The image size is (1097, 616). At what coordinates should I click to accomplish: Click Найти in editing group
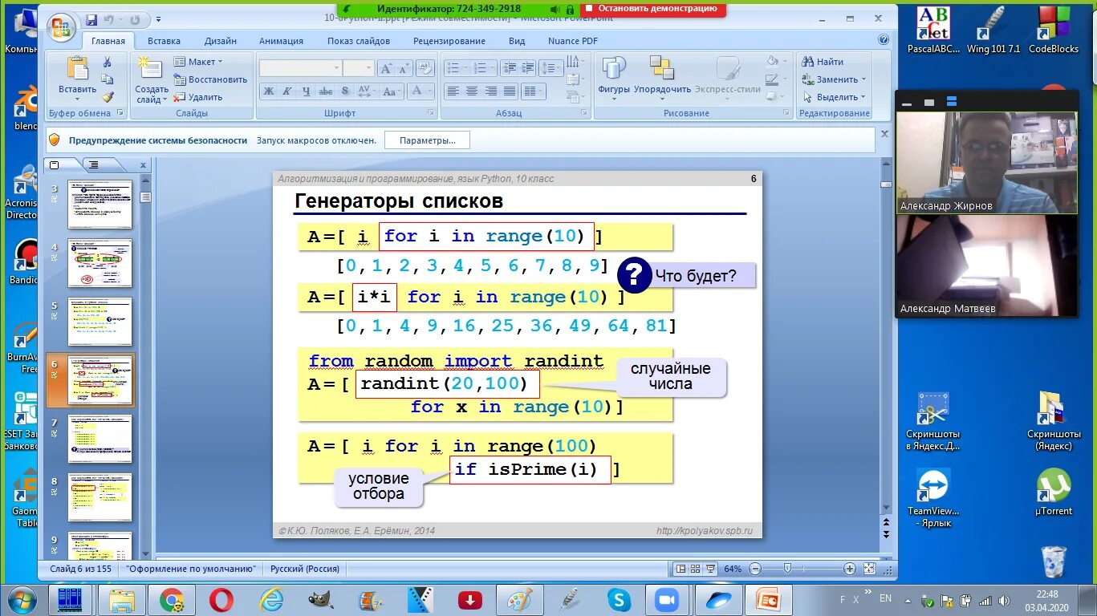[x=823, y=62]
